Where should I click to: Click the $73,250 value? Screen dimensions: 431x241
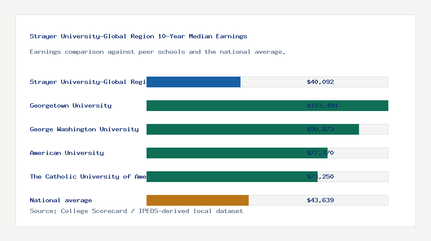[320, 176]
